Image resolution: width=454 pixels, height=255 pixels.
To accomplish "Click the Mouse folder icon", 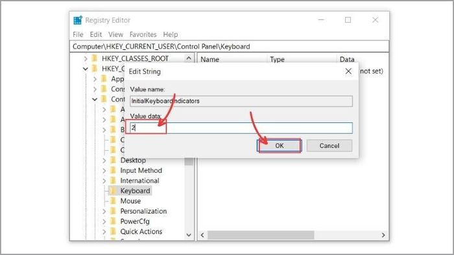I will 113,201.
